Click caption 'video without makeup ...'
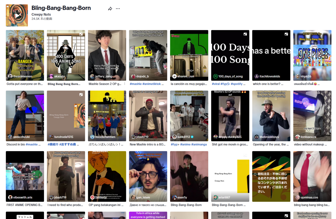This screenshot has height=219, width=336. tap(311, 145)
